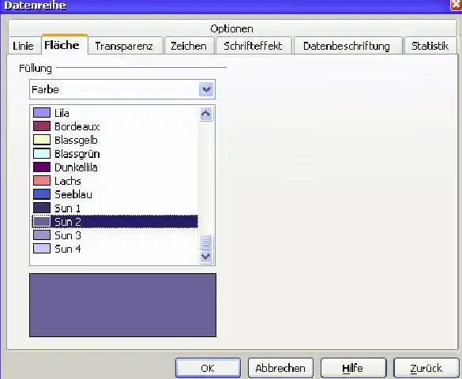
Task: Open the Farbe fill type dropdown
Action: [206, 89]
